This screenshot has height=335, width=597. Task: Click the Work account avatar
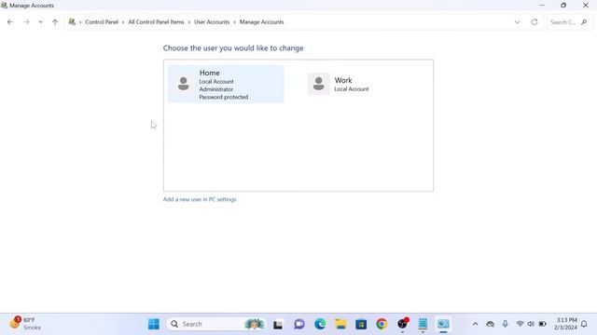click(319, 84)
